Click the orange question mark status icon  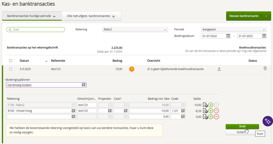132,69
